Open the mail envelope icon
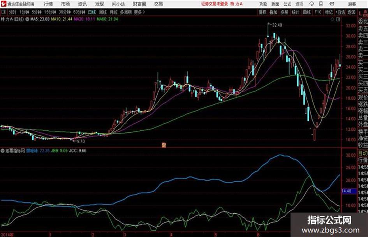Viewport: 368px width, 237px height. tap(332, 4)
